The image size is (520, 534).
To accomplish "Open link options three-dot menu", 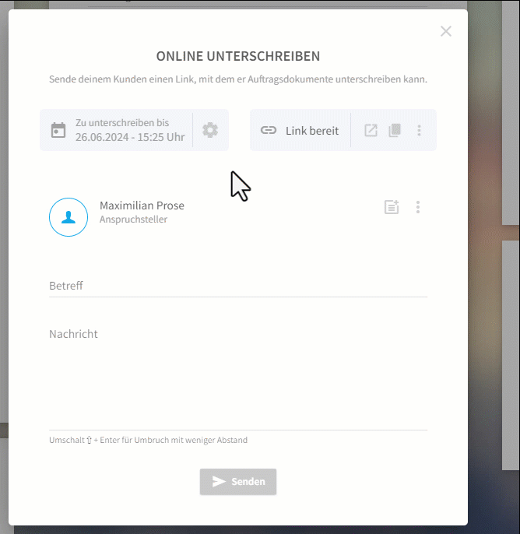I will point(420,130).
